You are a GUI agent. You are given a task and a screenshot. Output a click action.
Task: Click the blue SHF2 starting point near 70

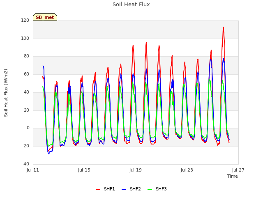43,66
